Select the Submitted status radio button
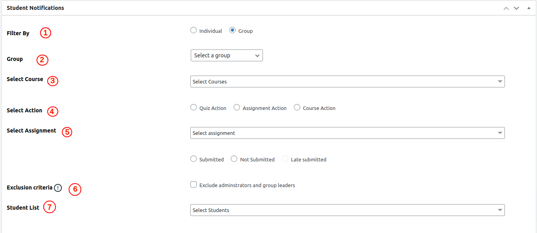537x233 pixels. 194,159
